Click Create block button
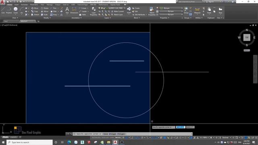The image size is (258, 145). (x=136, y=8)
